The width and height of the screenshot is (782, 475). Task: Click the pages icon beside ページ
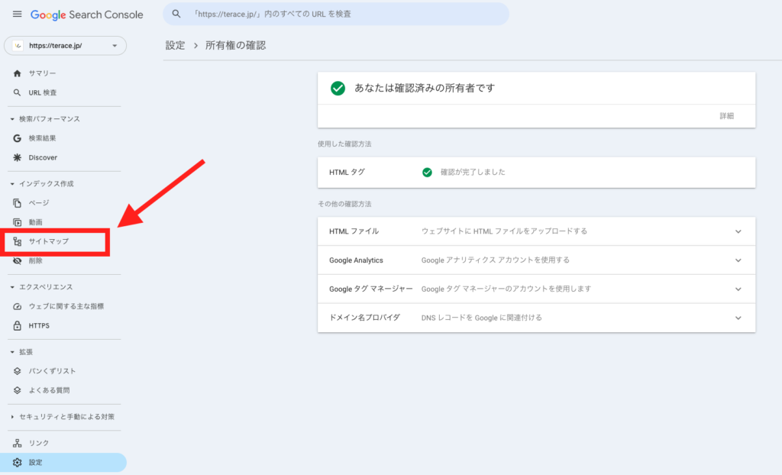[18, 203]
